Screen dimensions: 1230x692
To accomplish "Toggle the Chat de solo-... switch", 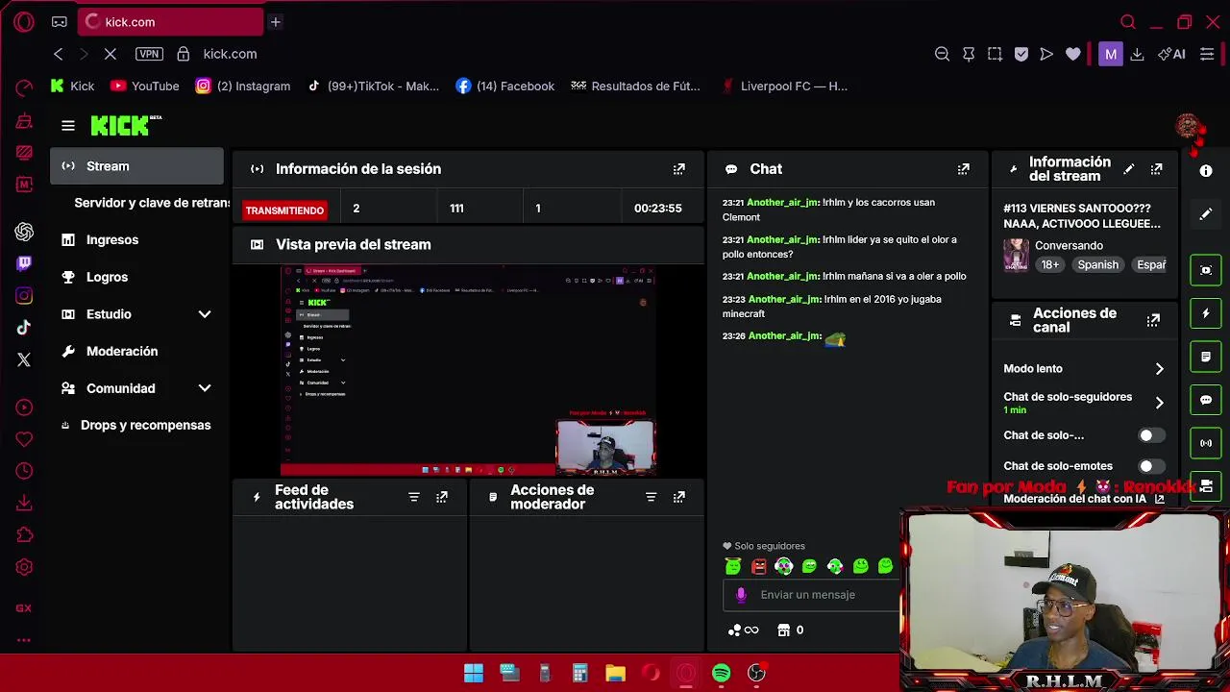I will pos(1150,435).
